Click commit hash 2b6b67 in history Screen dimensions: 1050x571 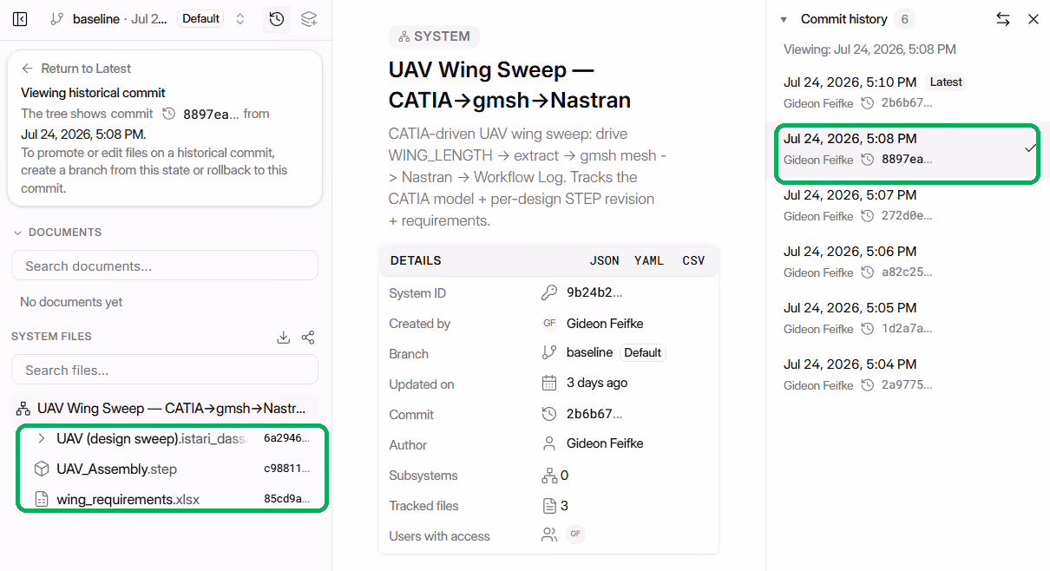pos(907,103)
